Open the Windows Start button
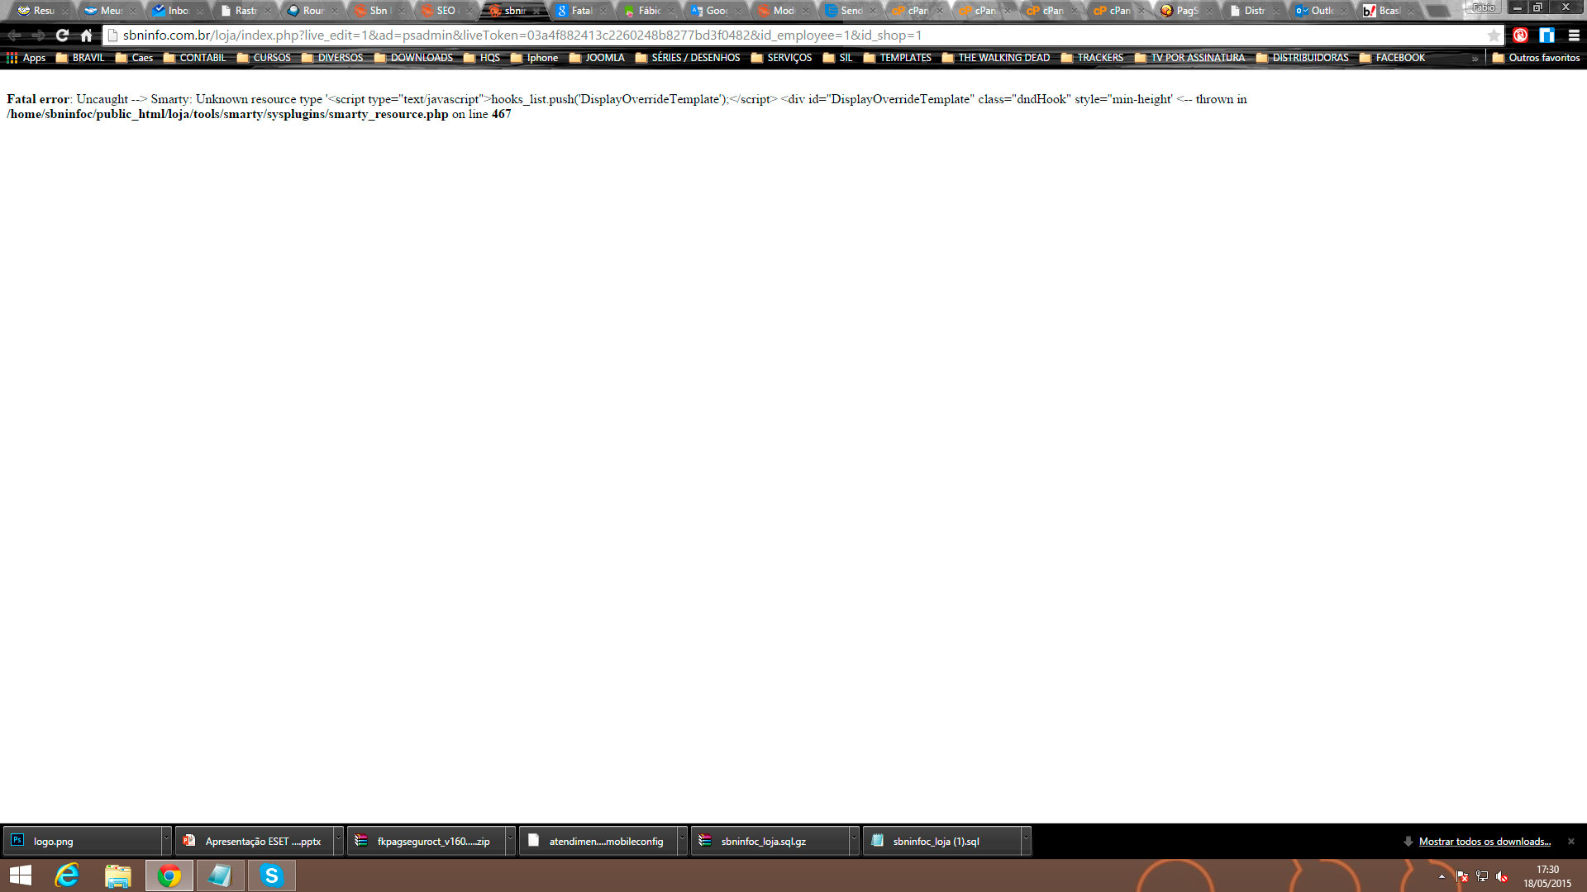The width and height of the screenshot is (1587, 892). [21, 875]
